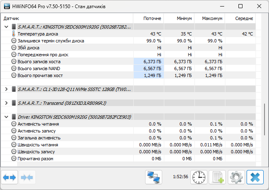This screenshot has width=269, height=190.
Task: Click clock icon beside Залишився термін служби диска
Action: point(14,41)
